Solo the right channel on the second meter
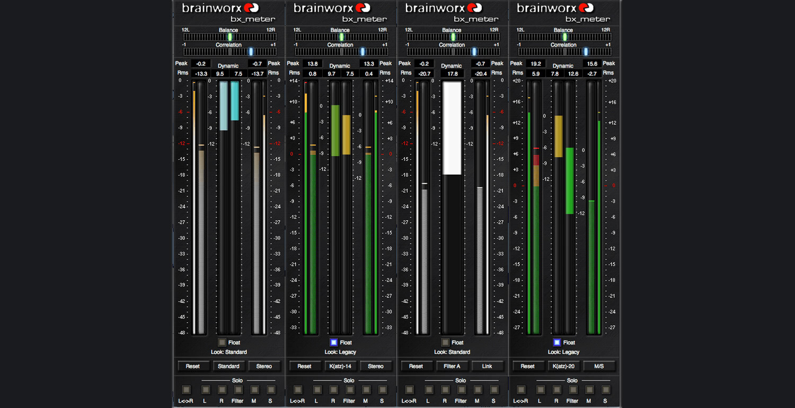Image resolution: width=795 pixels, height=408 pixels. point(333,389)
